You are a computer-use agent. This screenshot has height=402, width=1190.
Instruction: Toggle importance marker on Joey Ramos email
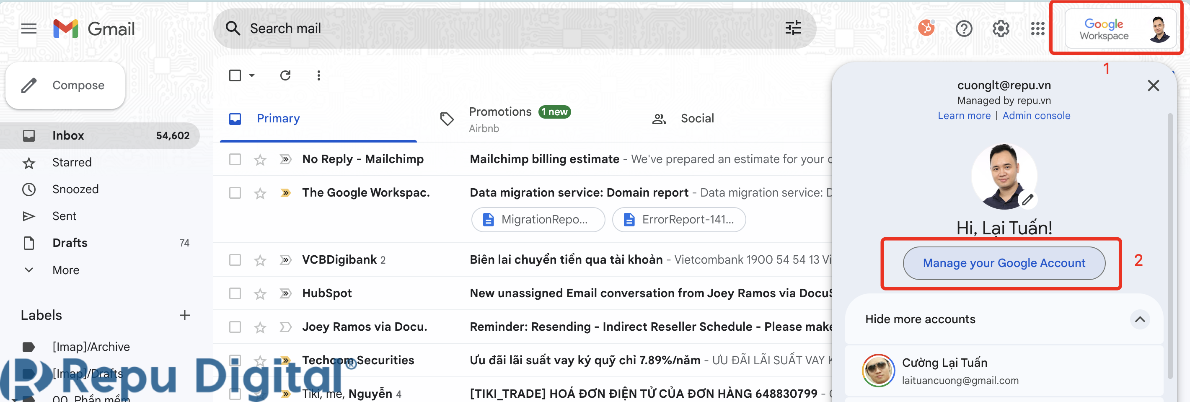tap(285, 327)
